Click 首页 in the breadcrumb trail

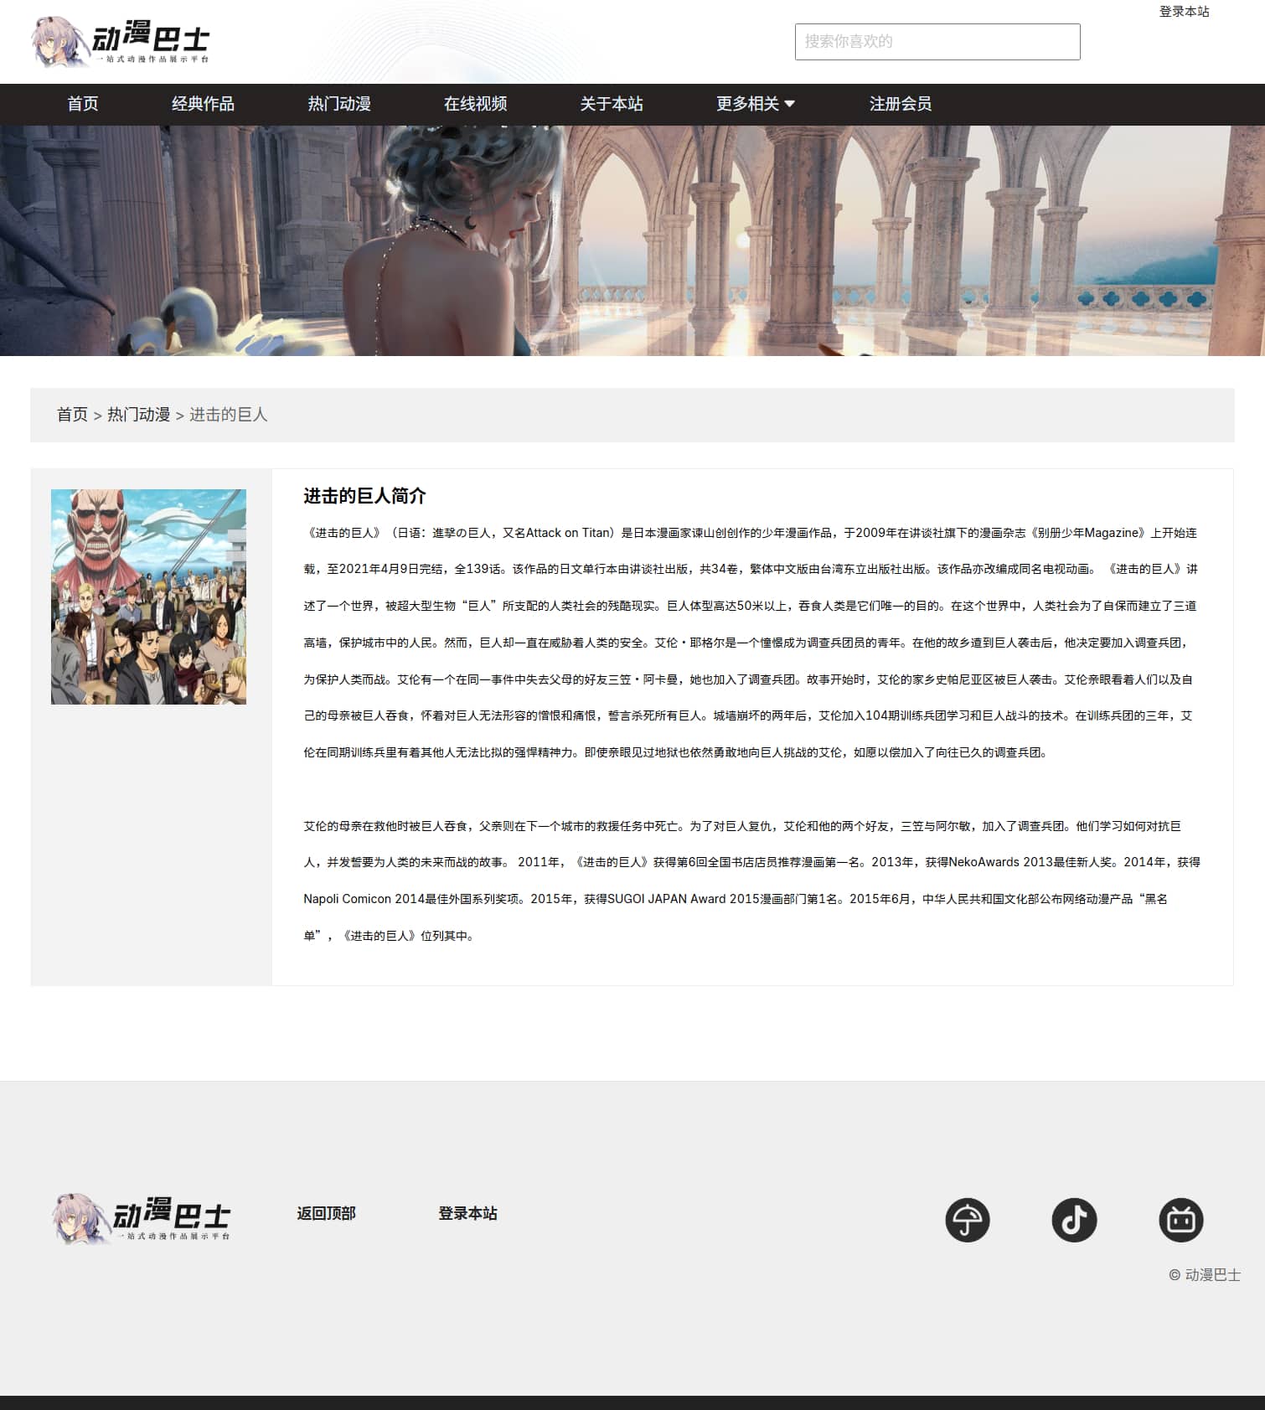pos(72,415)
